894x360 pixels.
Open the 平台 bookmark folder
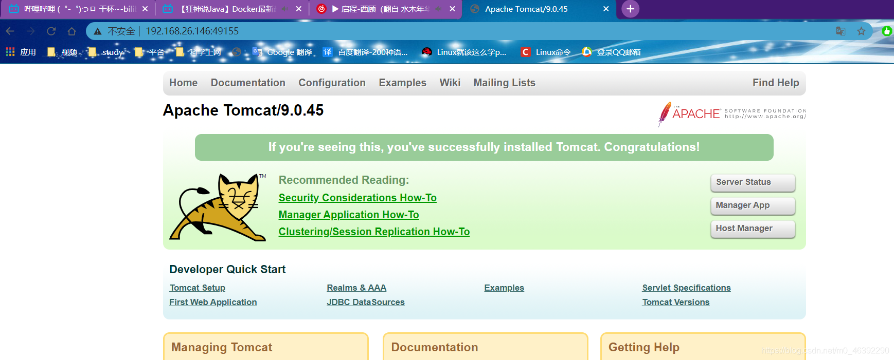point(150,52)
